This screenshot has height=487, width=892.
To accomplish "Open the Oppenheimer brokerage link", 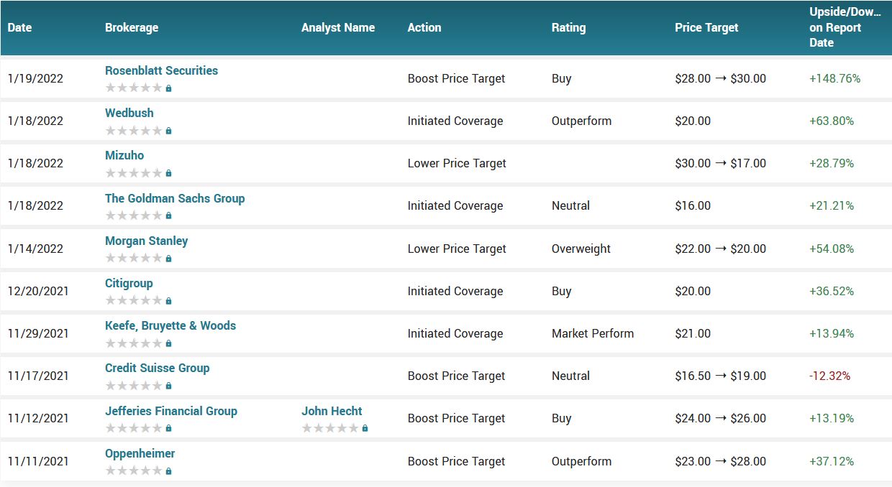I will pyautogui.click(x=140, y=453).
